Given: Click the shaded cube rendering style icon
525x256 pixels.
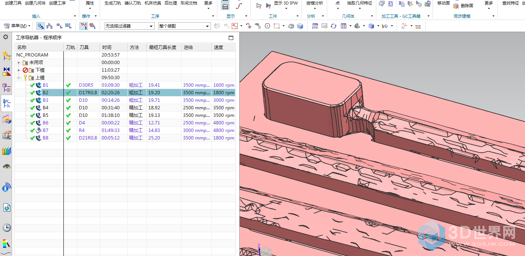Looking at the screenshot, I should pyautogui.click(x=371, y=26).
